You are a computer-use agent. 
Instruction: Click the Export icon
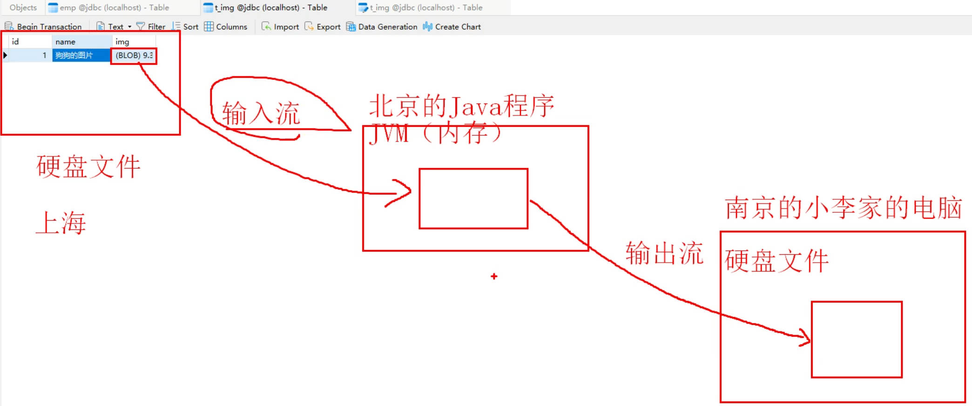click(x=309, y=27)
